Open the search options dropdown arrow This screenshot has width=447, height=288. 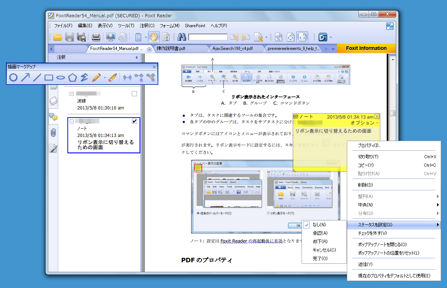tap(266, 37)
